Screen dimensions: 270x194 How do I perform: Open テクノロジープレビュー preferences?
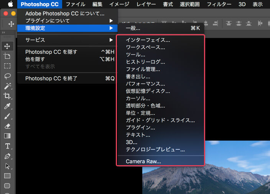point(161,149)
